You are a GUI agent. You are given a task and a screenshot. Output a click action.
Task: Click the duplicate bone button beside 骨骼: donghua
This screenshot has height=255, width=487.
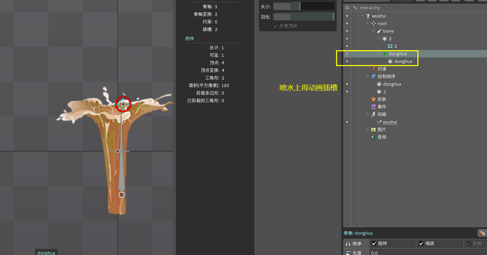point(482,233)
